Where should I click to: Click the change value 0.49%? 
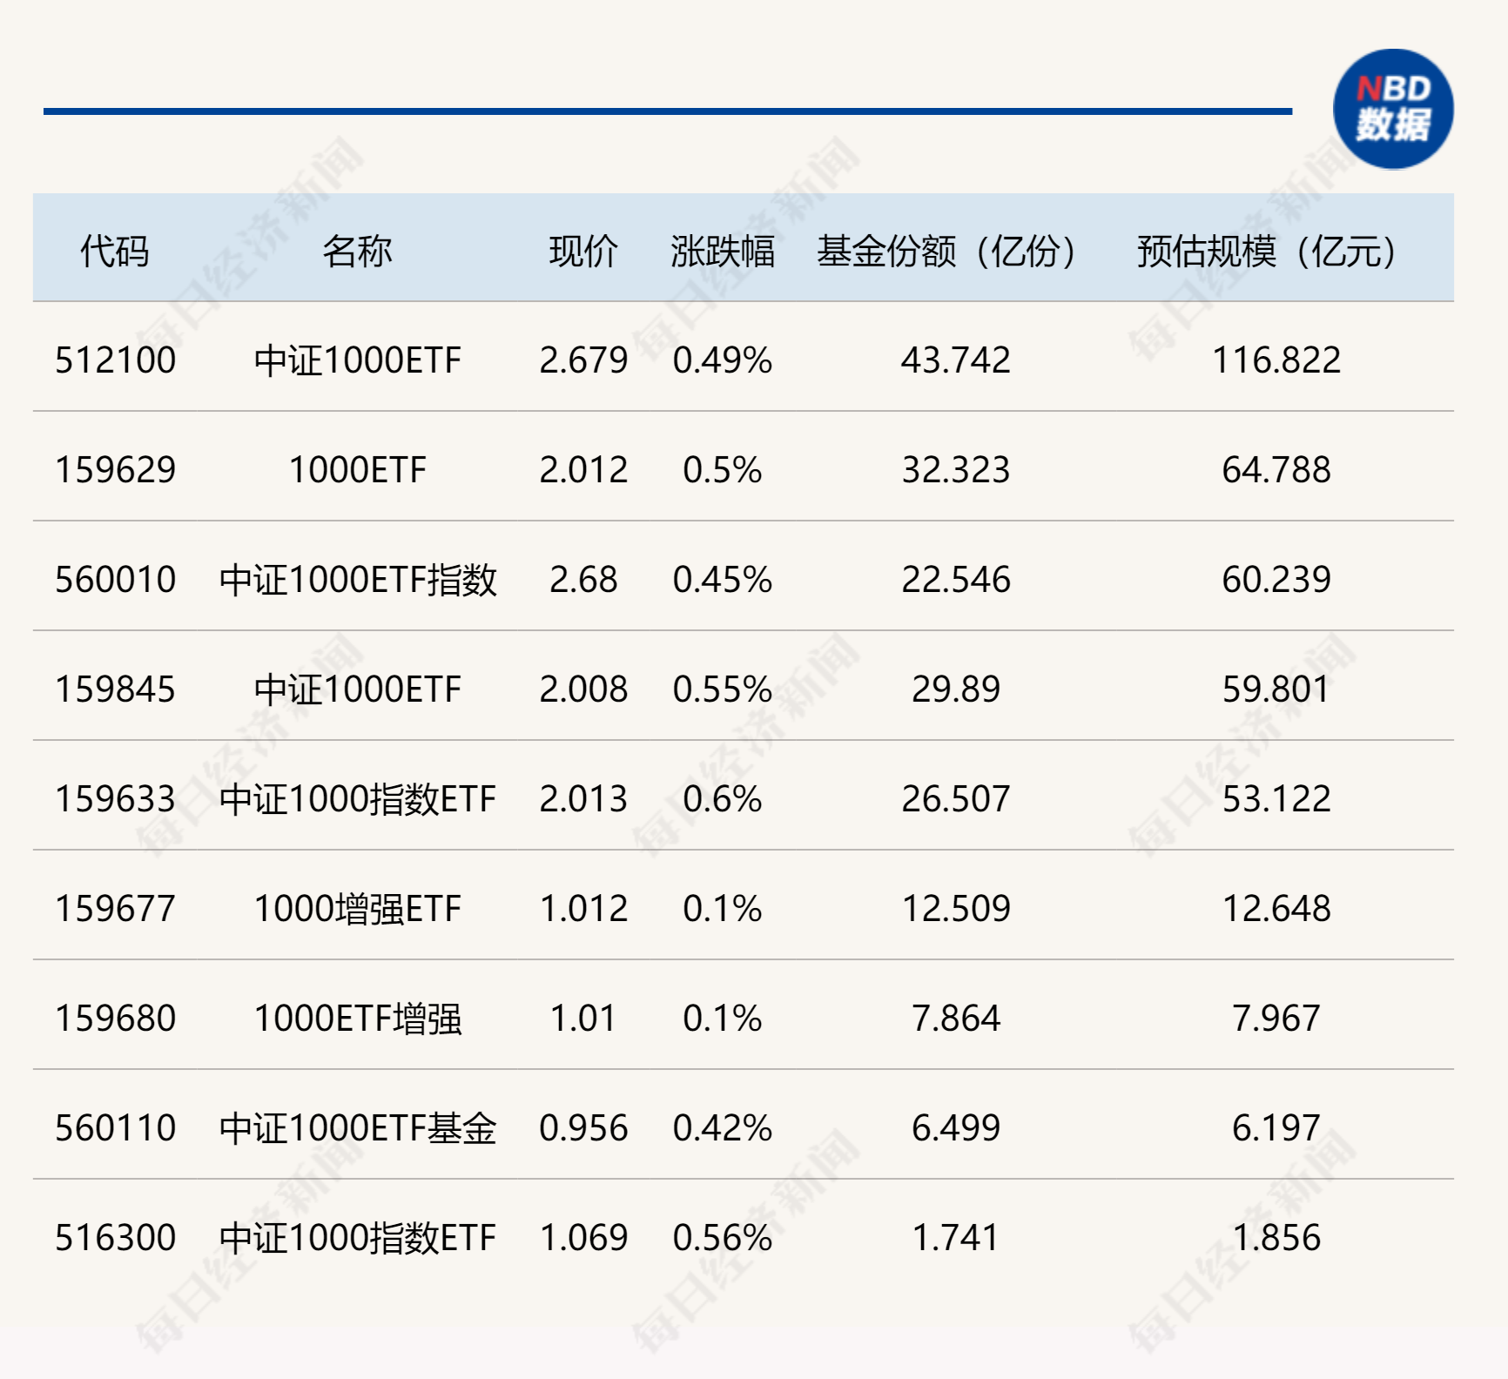(723, 360)
